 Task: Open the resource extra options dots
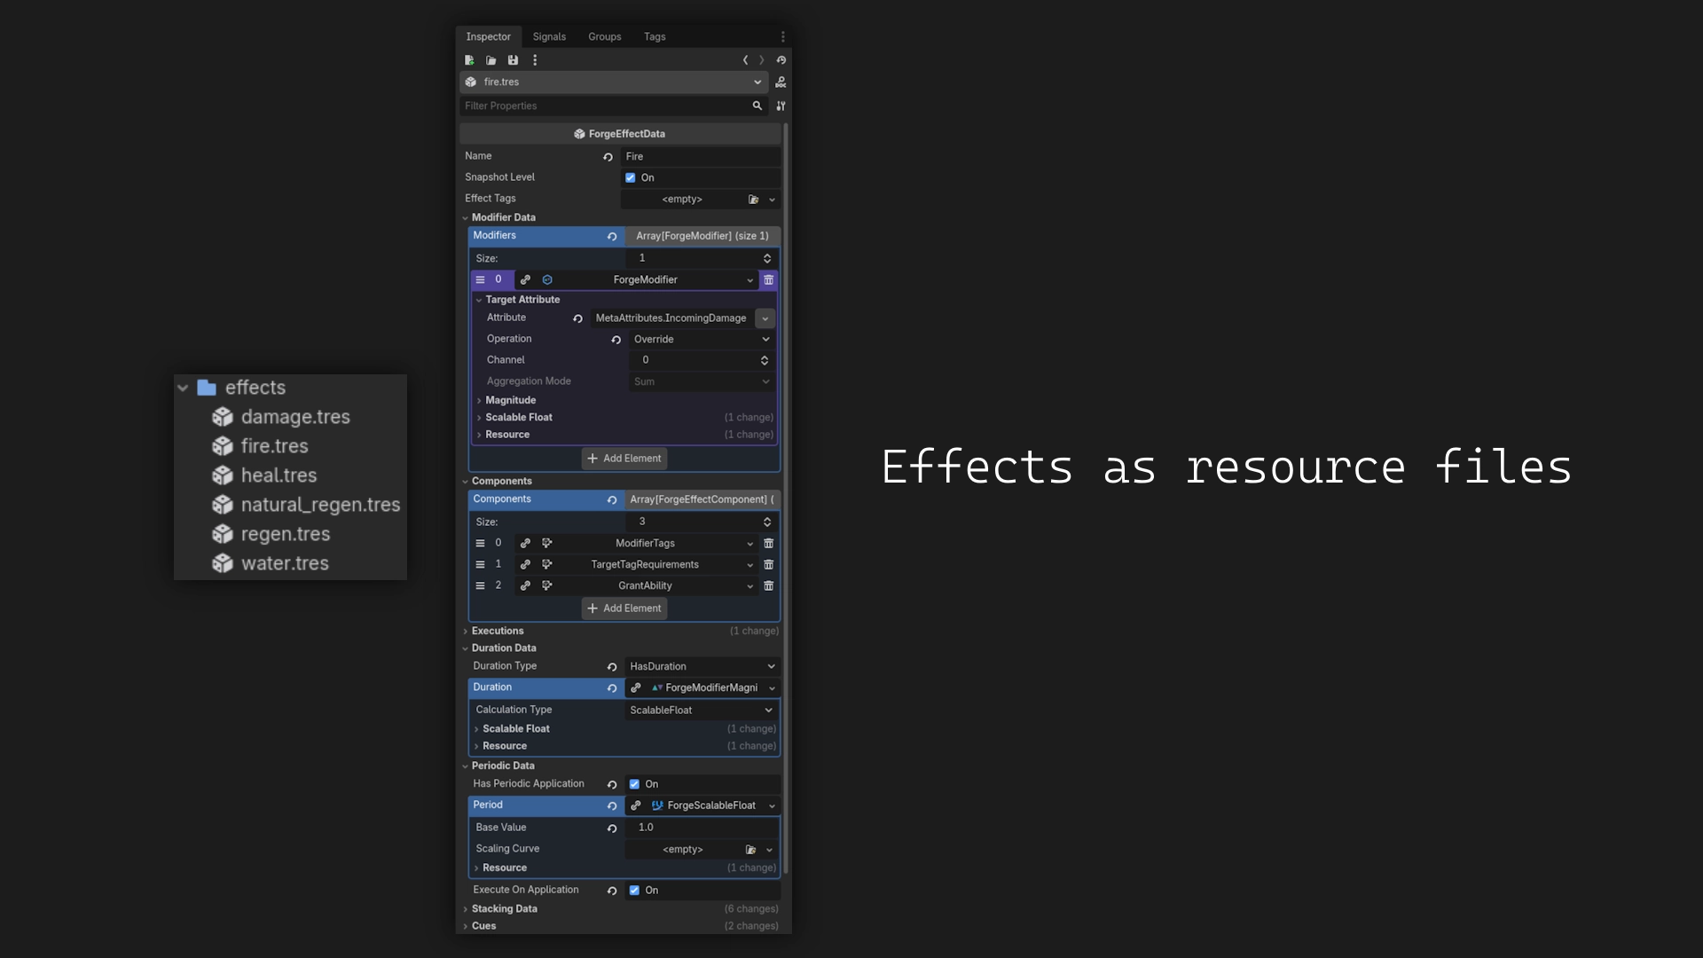pyautogui.click(x=535, y=60)
